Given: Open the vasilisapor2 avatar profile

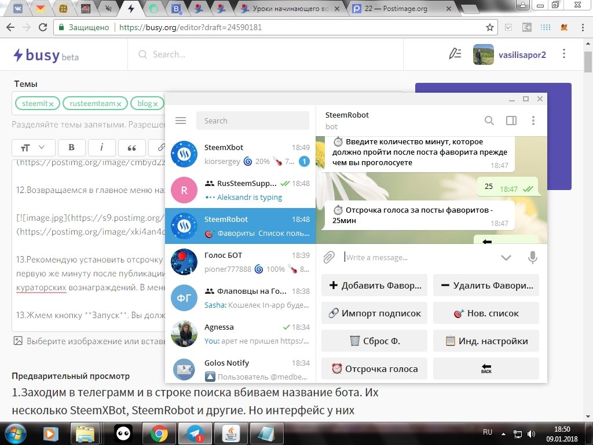Looking at the screenshot, I should 484,54.
